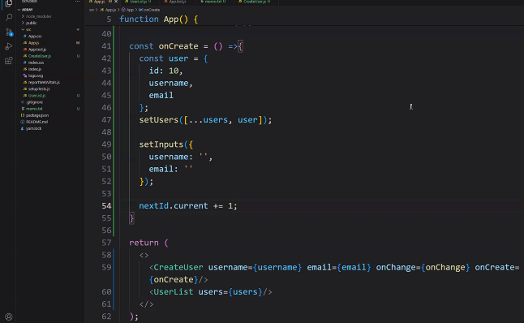Open Explorer panel more actions ellipsis

(x=78, y=2)
